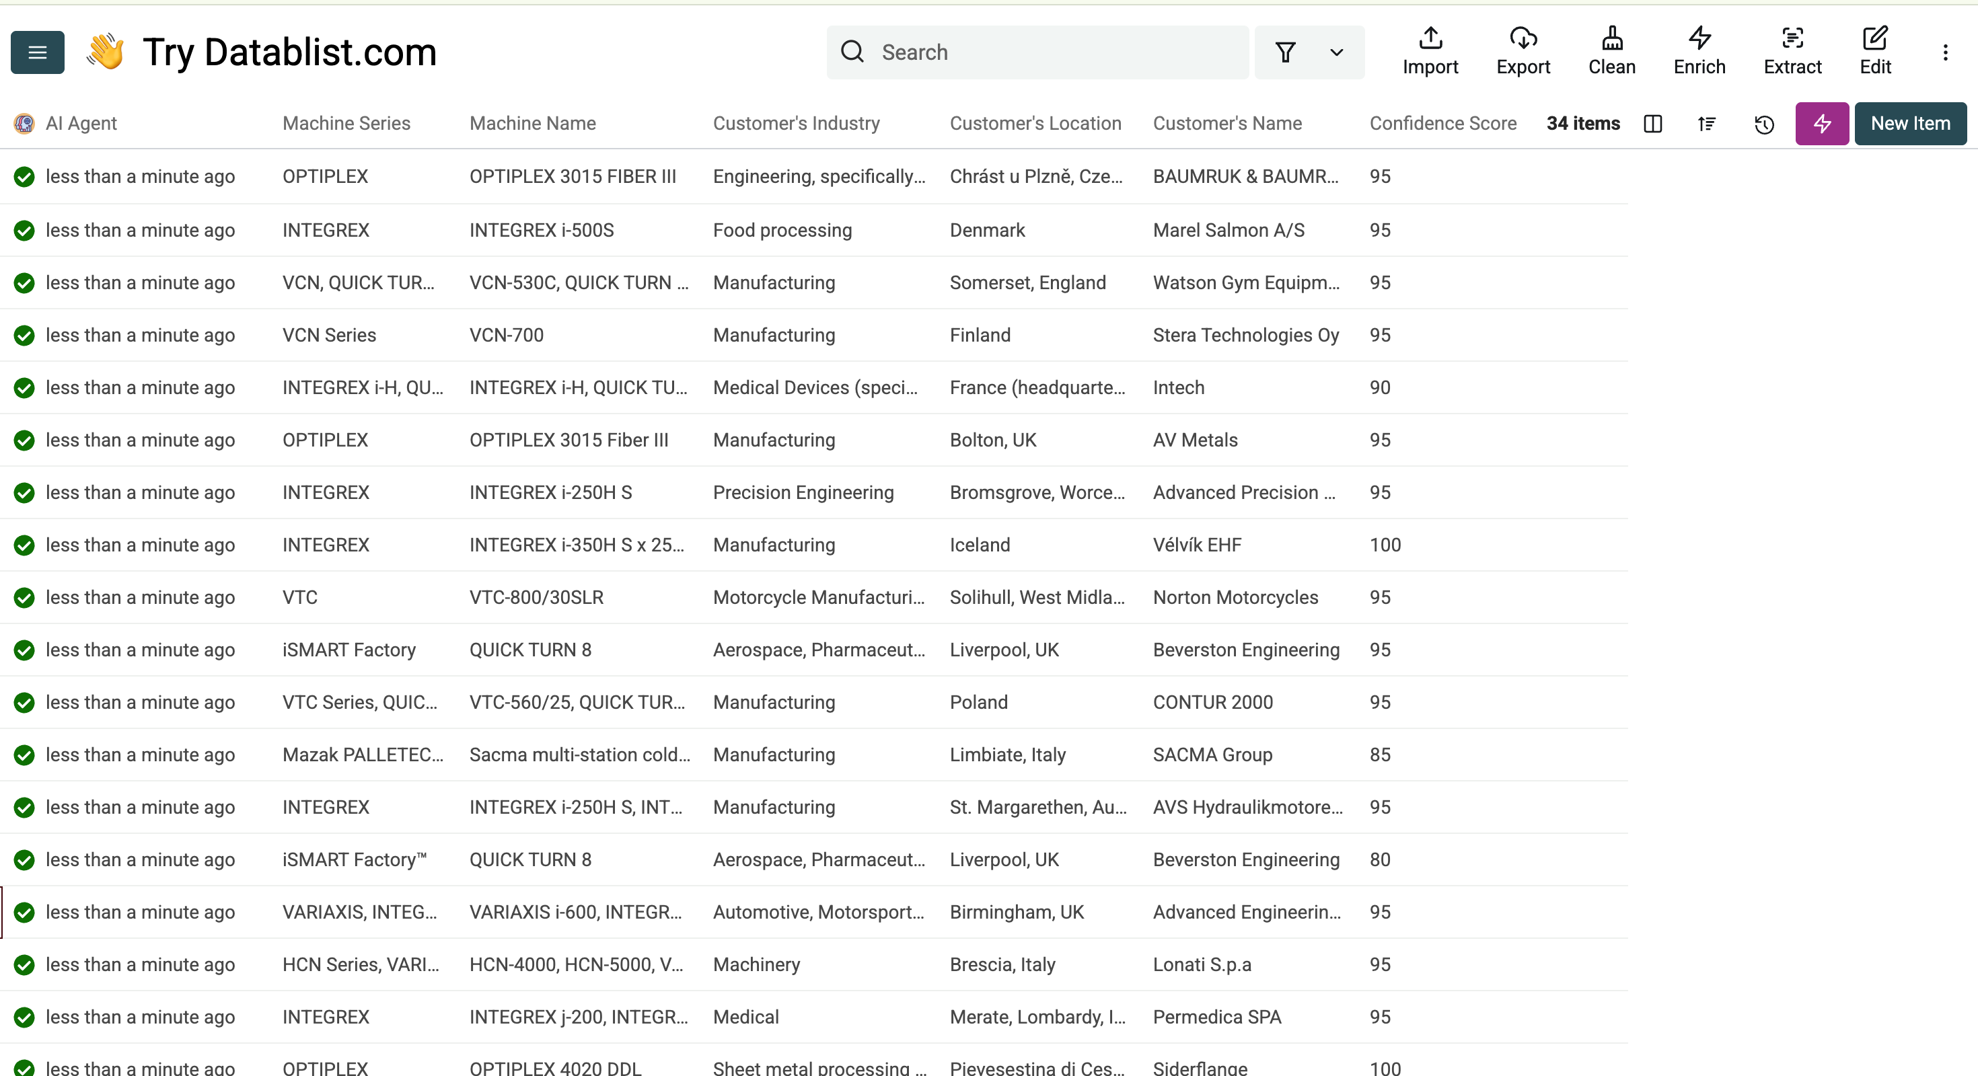Click the Permedica SPA cell
The width and height of the screenshot is (1978, 1076).
[1216, 1017]
